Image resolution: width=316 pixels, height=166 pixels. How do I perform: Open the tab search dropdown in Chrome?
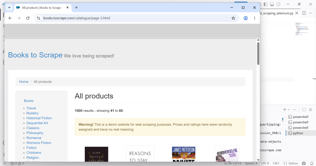click(x=9, y=8)
